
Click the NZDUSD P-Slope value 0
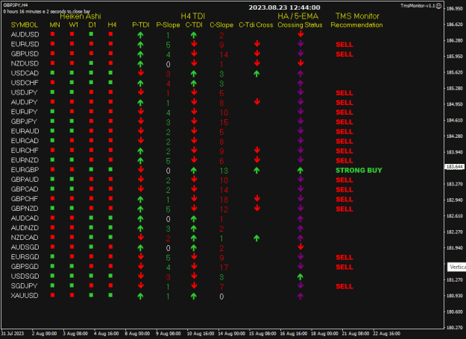pos(168,64)
